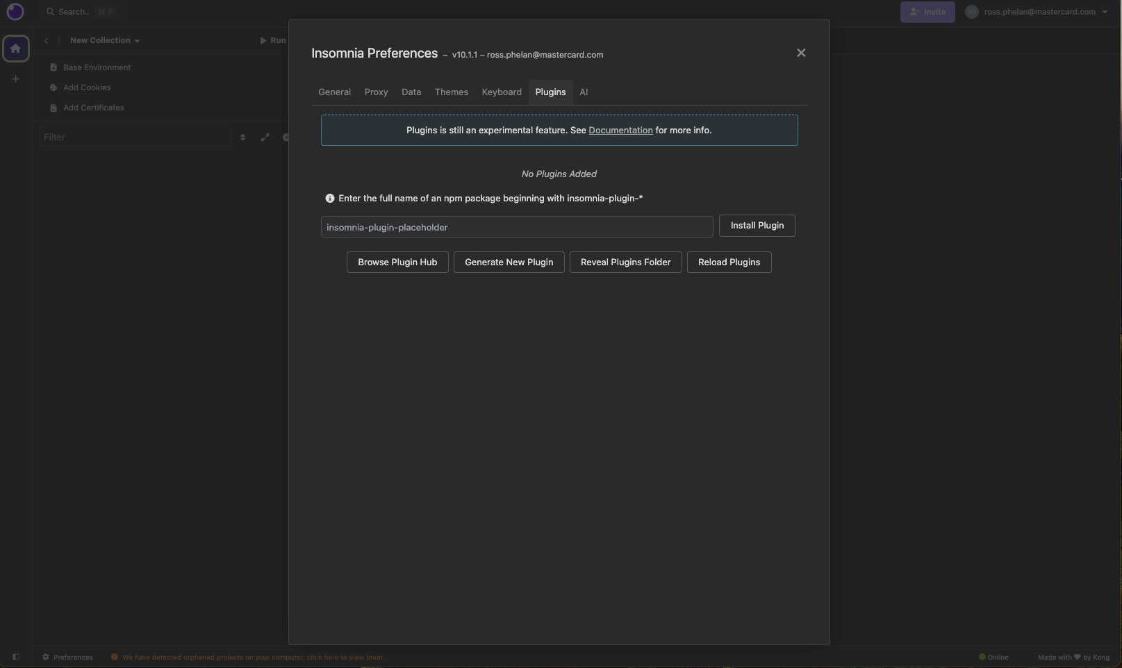Click Browse Plugin Hub

pyautogui.click(x=397, y=262)
